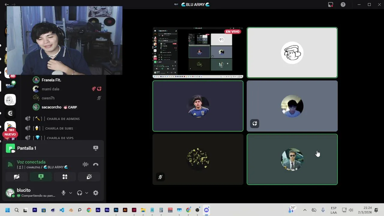384x216 pixels.
Task: Click the icon on the gray participant tile
Action: click(x=255, y=124)
